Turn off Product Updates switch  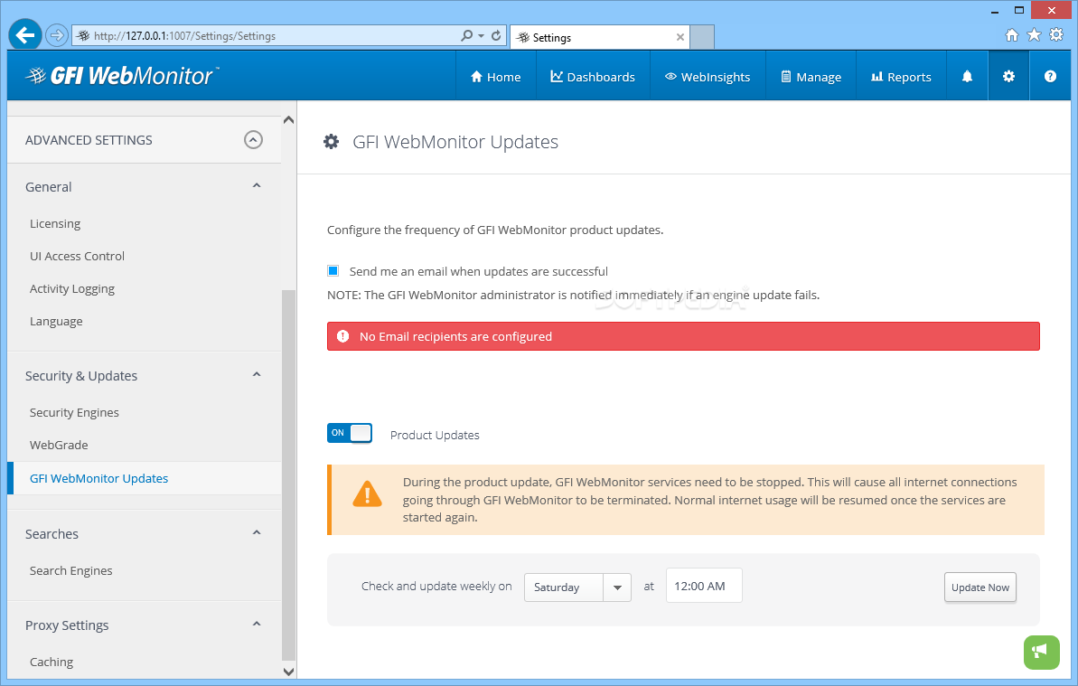tap(350, 433)
